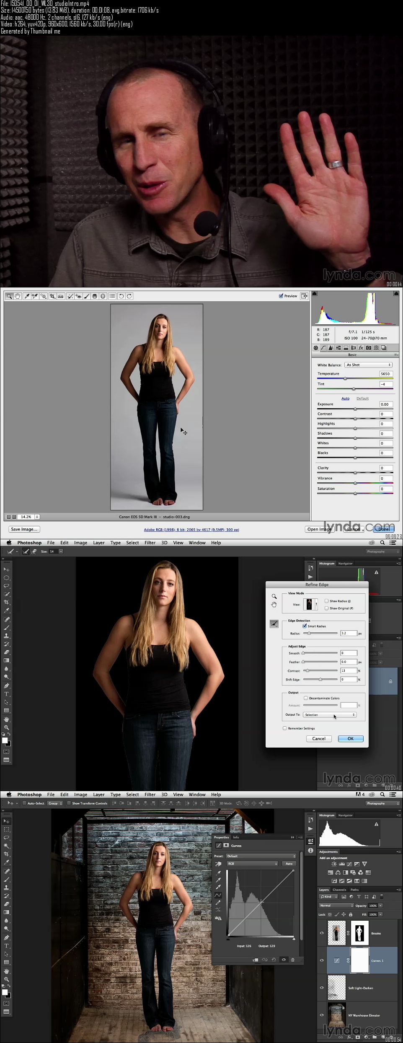Click the on-image adjustment hand in Curves panel
Image resolution: width=403 pixels, height=1043 pixels.
(218, 864)
